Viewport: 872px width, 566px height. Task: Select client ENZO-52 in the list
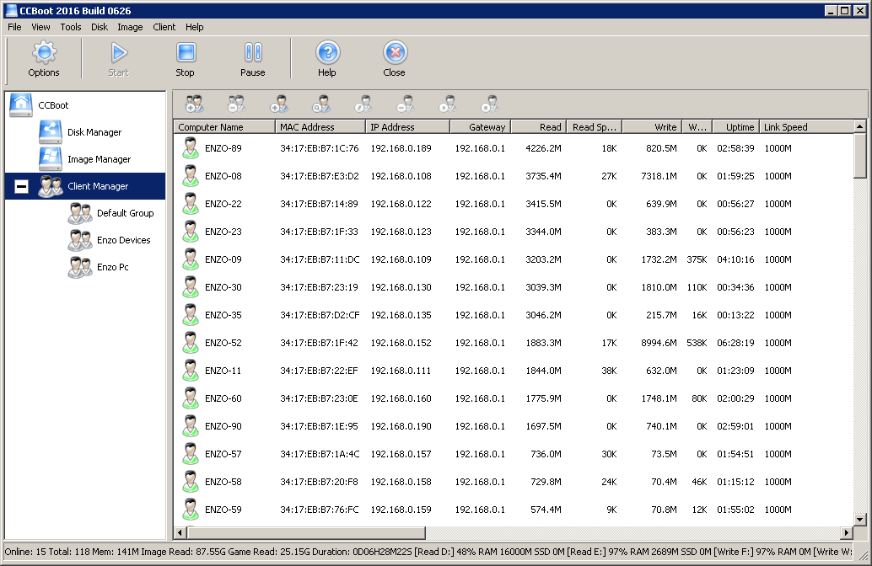coord(224,343)
